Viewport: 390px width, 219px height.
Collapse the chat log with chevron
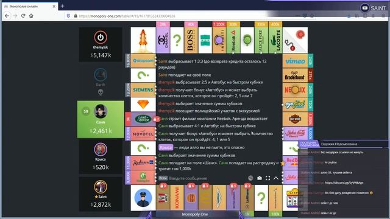point(276,178)
